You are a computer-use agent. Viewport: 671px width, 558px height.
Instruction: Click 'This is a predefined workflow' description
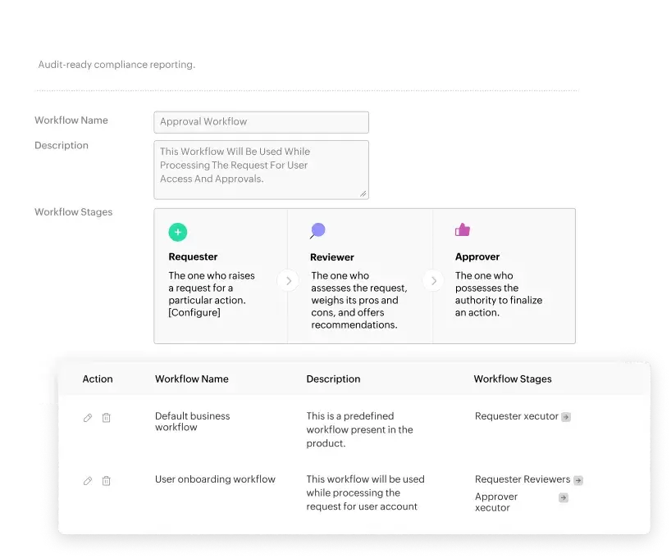(x=359, y=429)
